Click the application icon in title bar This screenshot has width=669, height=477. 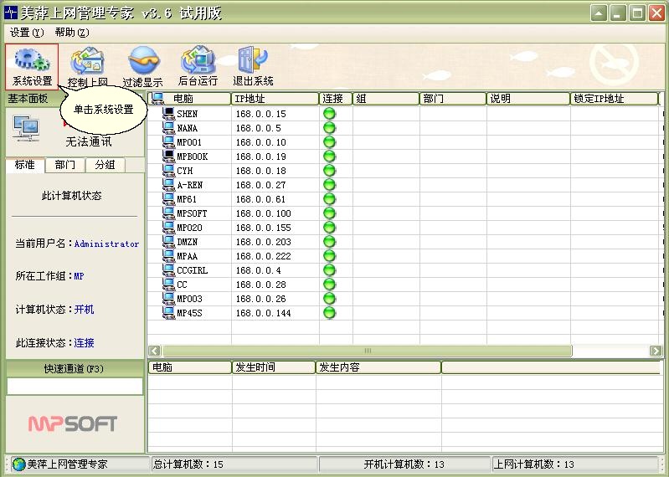10,13
